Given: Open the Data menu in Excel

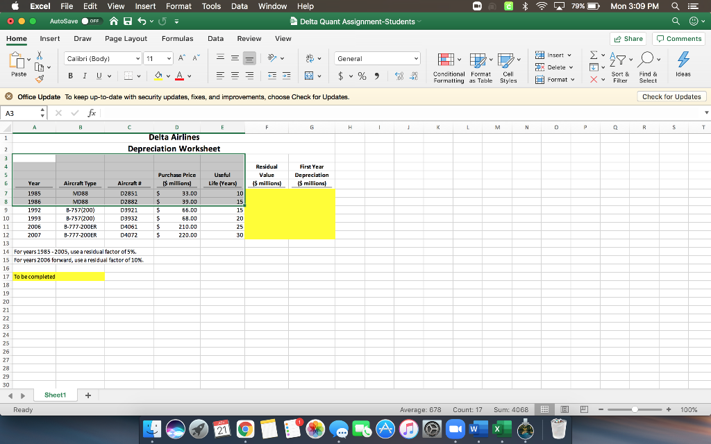Looking at the screenshot, I should (240, 6).
